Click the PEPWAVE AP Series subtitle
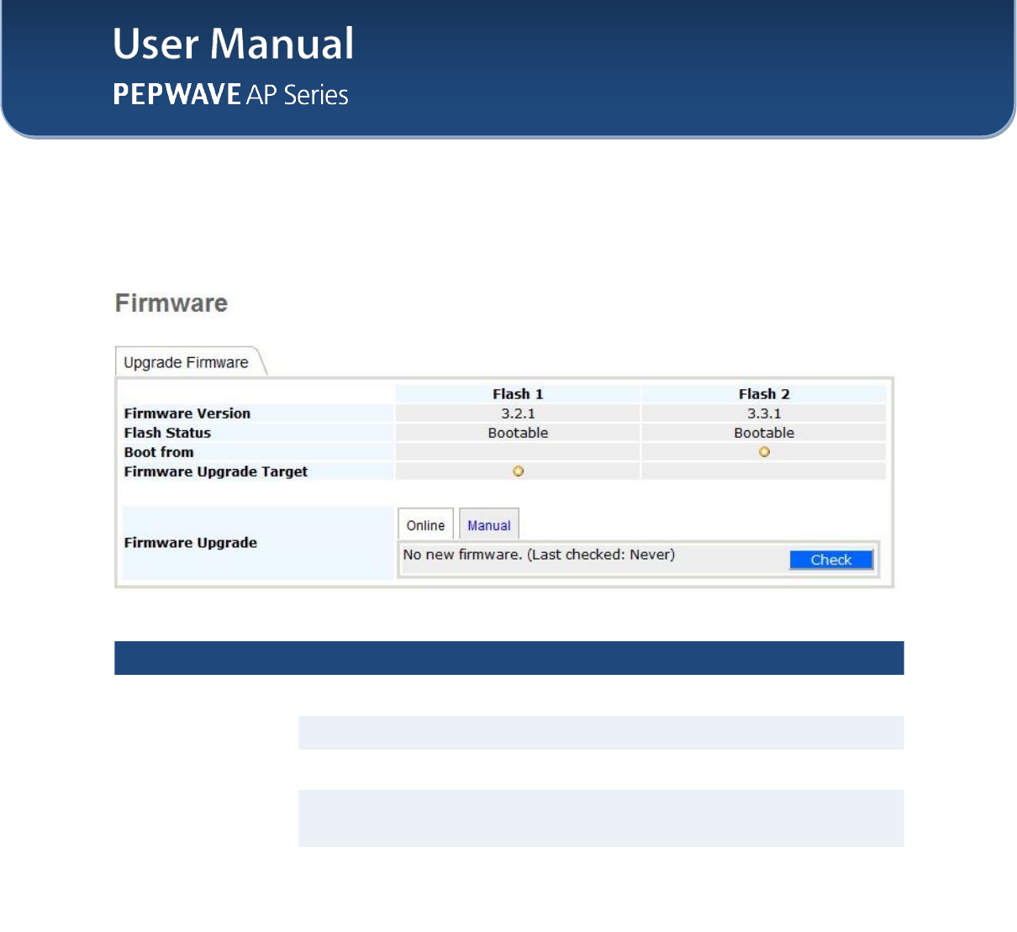Viewport: 1017px width, 932px height. (x=231, y=94)
